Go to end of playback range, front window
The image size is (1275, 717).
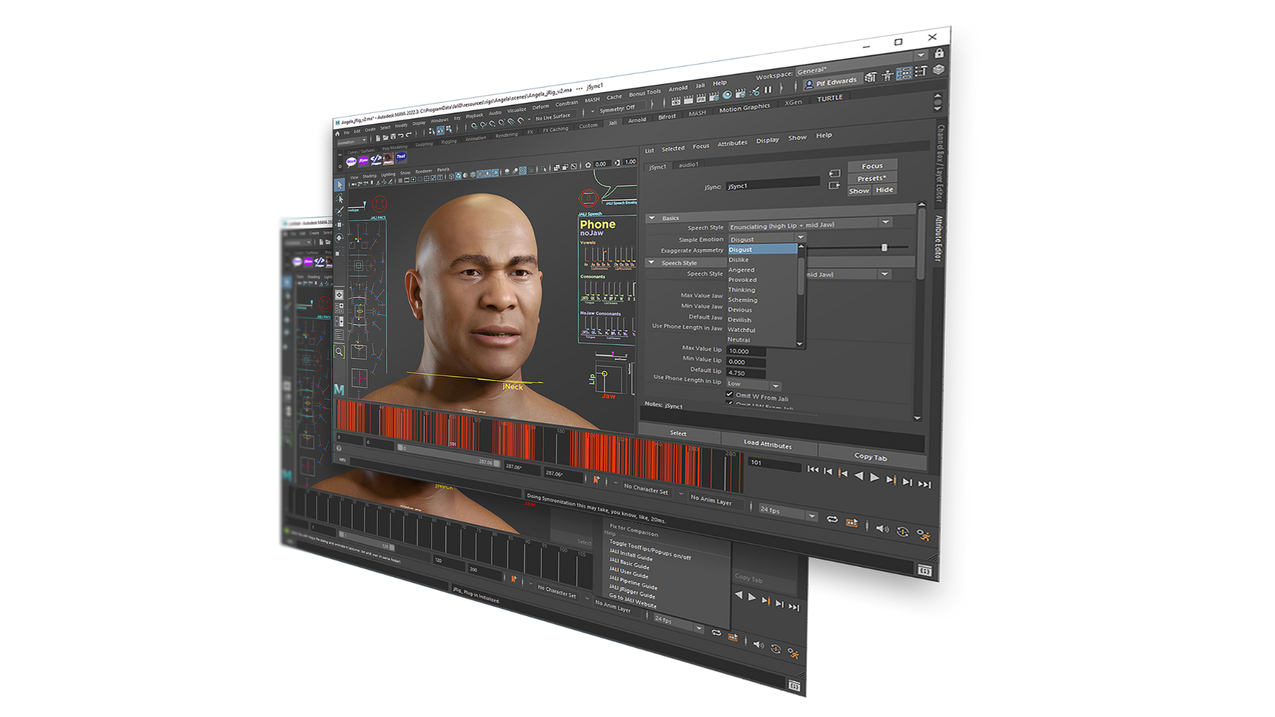click(x=924, y=485)
